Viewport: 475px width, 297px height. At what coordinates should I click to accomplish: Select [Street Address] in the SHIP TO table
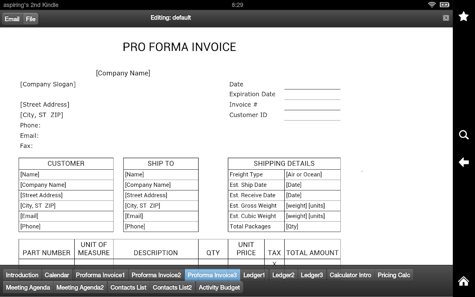[161, 195]
